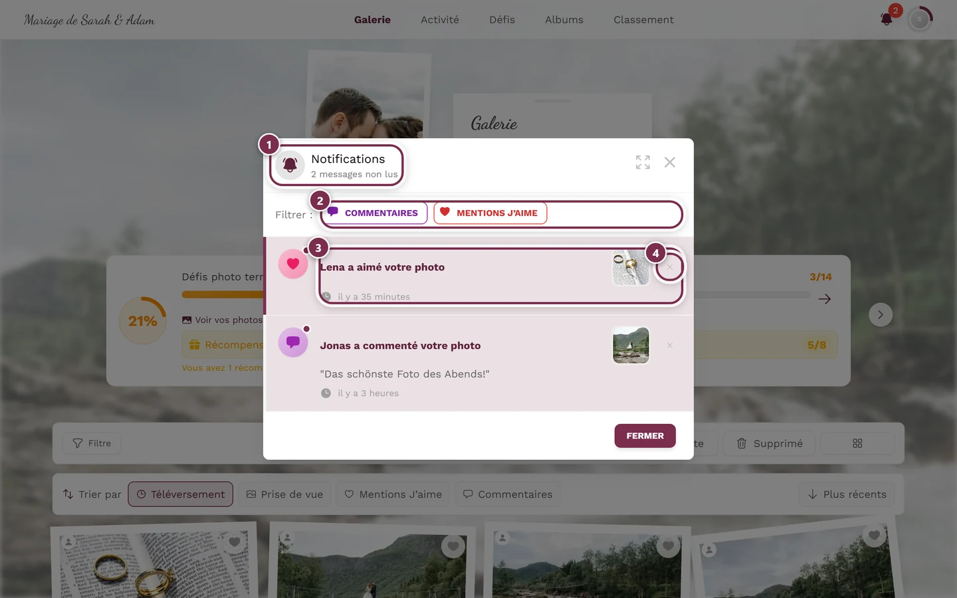Open the Défis tab

pyautogui.click(x=502, y=20)
